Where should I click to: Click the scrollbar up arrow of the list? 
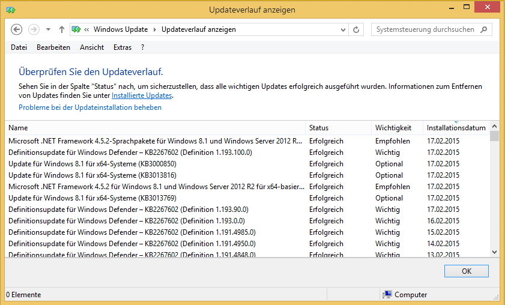pos(495,126)
